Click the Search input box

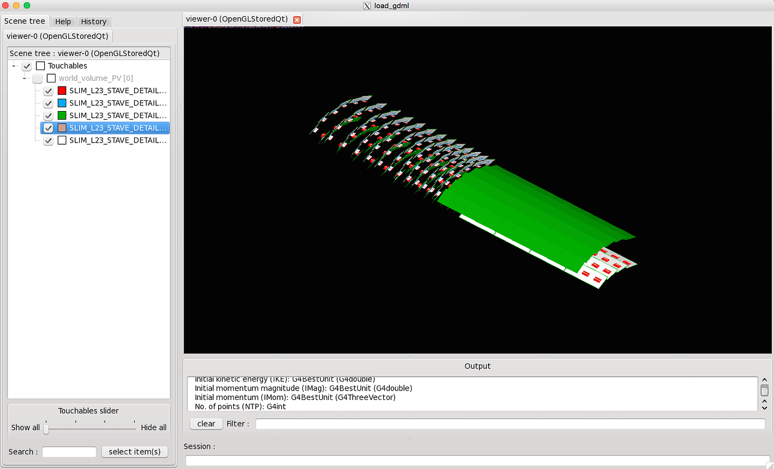[x=68, y=452]
